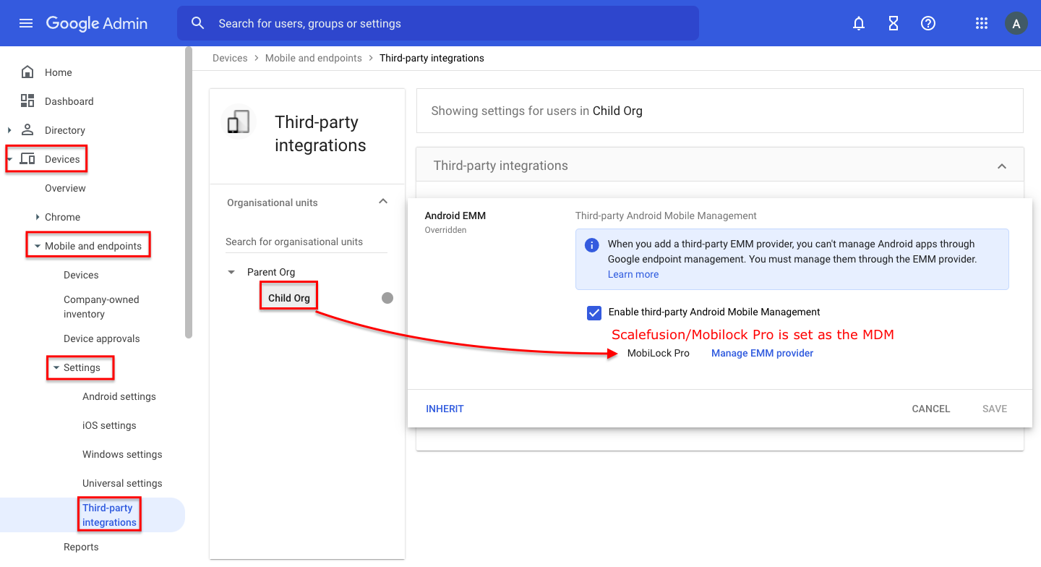Click the Showing settings for users bar
Viewport: 1041px width, 567px height.
[x=720, y=111]
